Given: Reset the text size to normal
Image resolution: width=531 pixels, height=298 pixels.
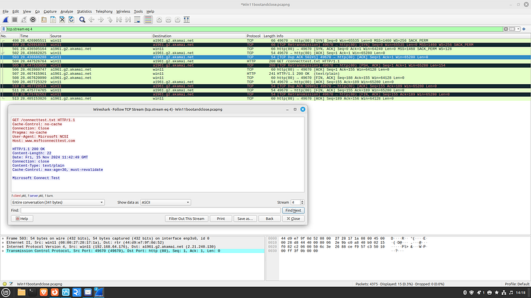Looking at the screenshot, I should tap(177, 20).
